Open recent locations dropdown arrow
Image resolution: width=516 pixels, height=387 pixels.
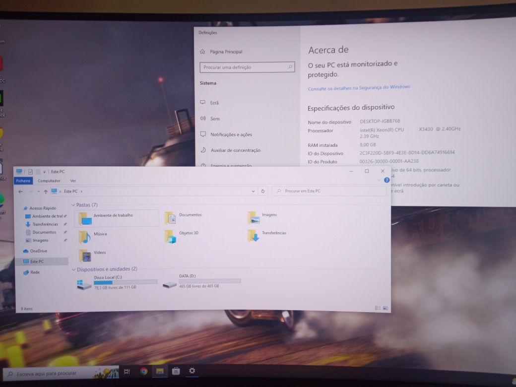point(39,192)
